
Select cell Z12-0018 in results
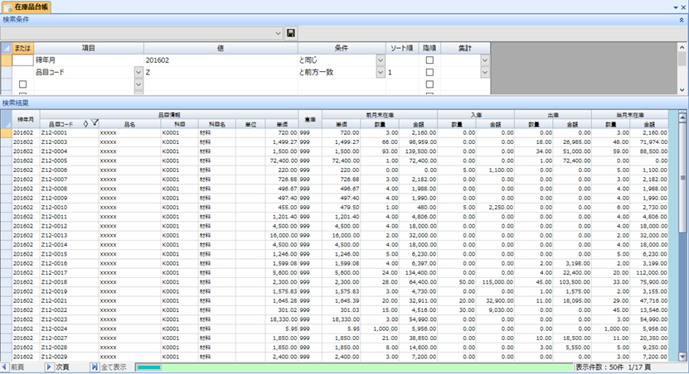(69, 282)
